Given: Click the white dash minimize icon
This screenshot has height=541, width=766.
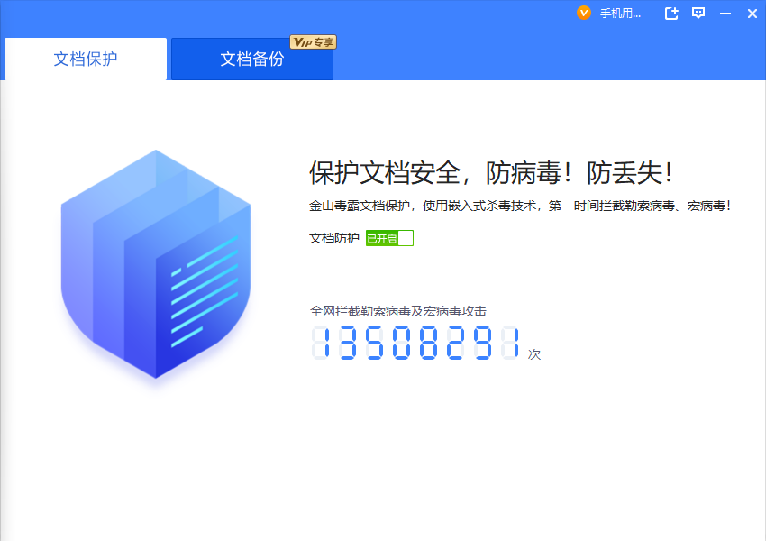Looking at the screenshot, I should click(725, 13).
